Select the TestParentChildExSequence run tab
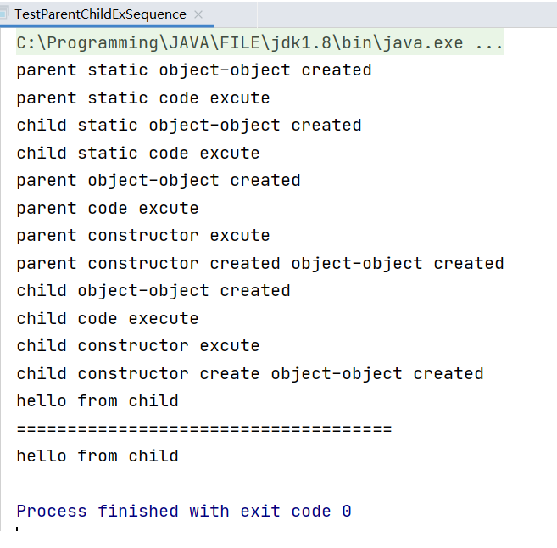This screenshot has height=548, width=557. 100,14
